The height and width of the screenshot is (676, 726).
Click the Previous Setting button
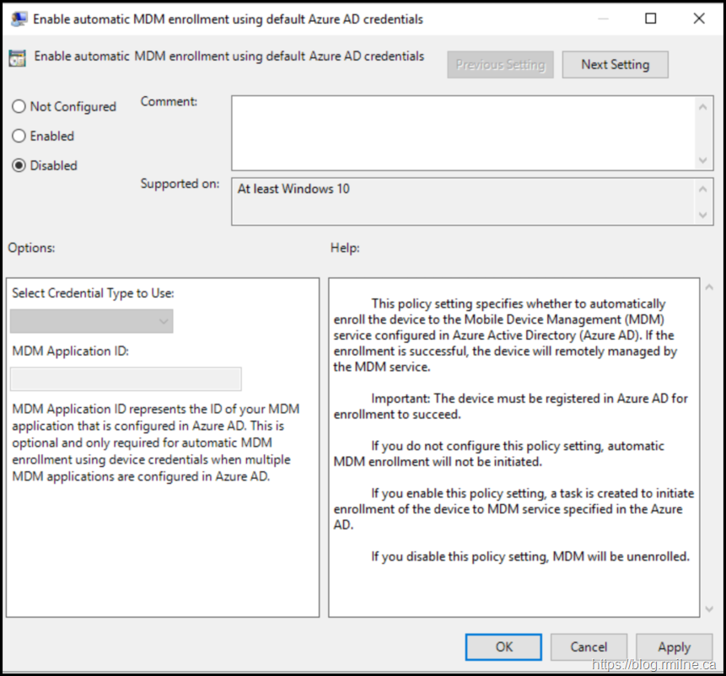pyautogui.click(x=500, y=65)
